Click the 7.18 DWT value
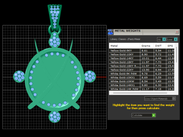 158,89
